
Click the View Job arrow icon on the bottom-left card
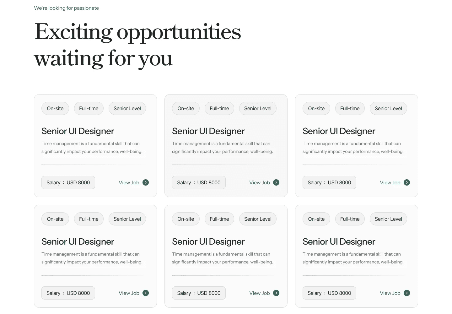pyautogui.click(x=146, y=293)
